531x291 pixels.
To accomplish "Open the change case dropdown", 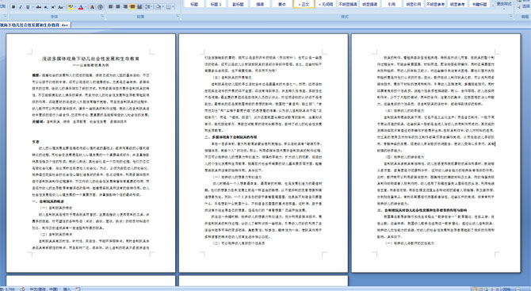I will (x=61, y=7).
